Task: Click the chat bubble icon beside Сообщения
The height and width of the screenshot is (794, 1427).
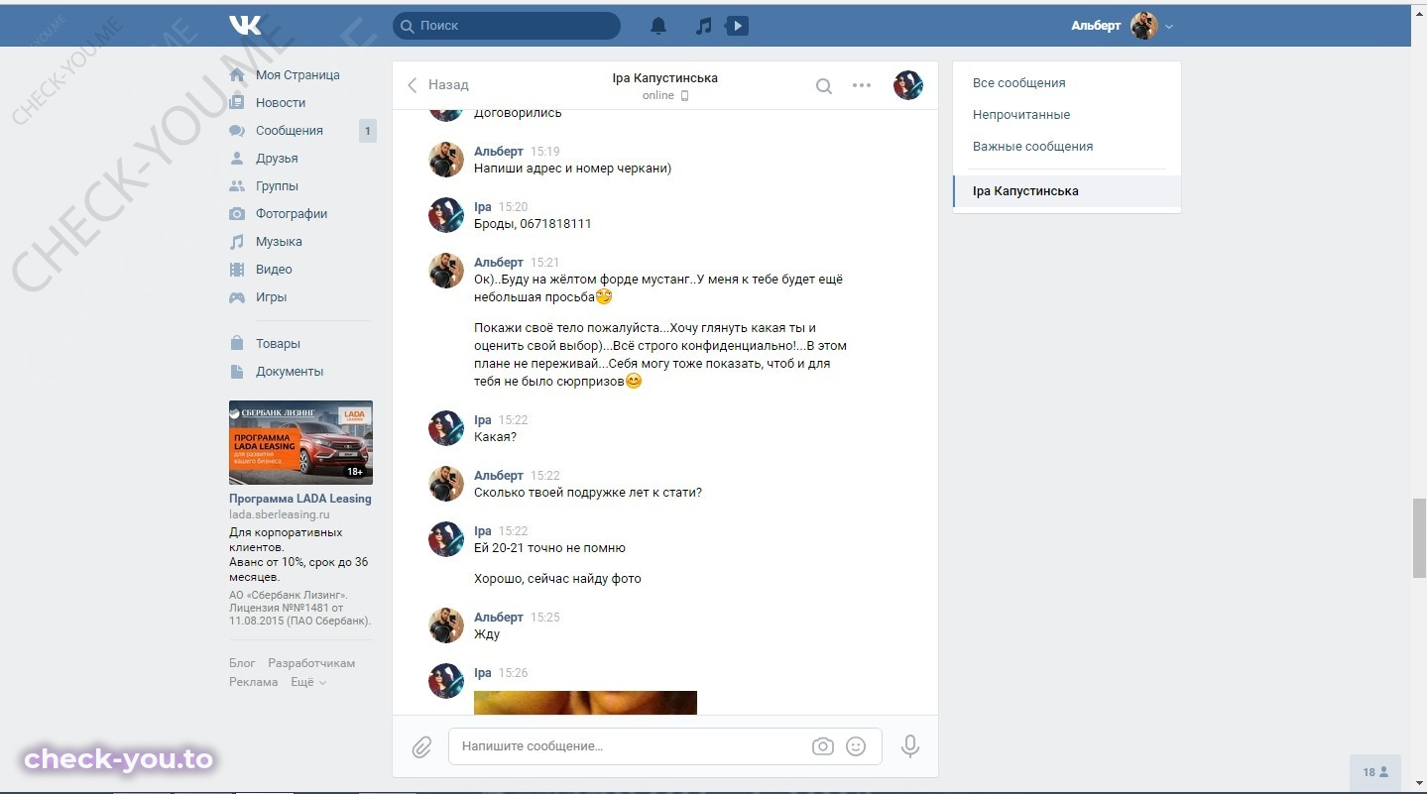Action: (x=237, y=131)
